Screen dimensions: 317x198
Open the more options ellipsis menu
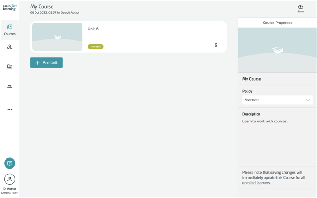coord(10,110)
